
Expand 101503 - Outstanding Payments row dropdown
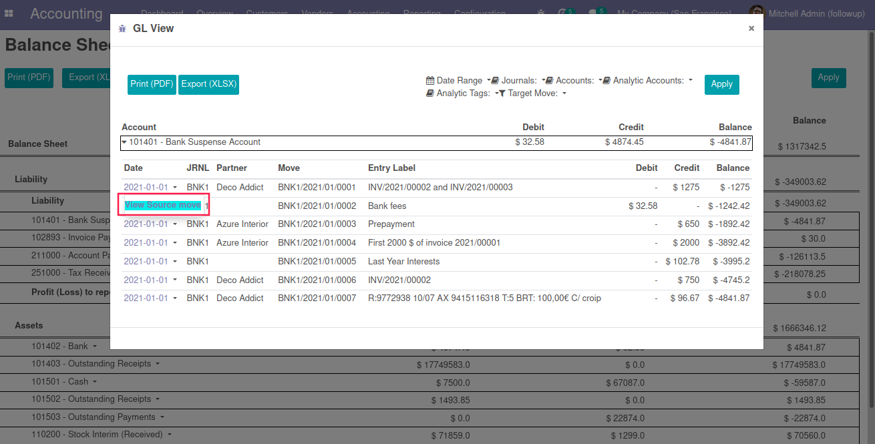coord(162,417)
